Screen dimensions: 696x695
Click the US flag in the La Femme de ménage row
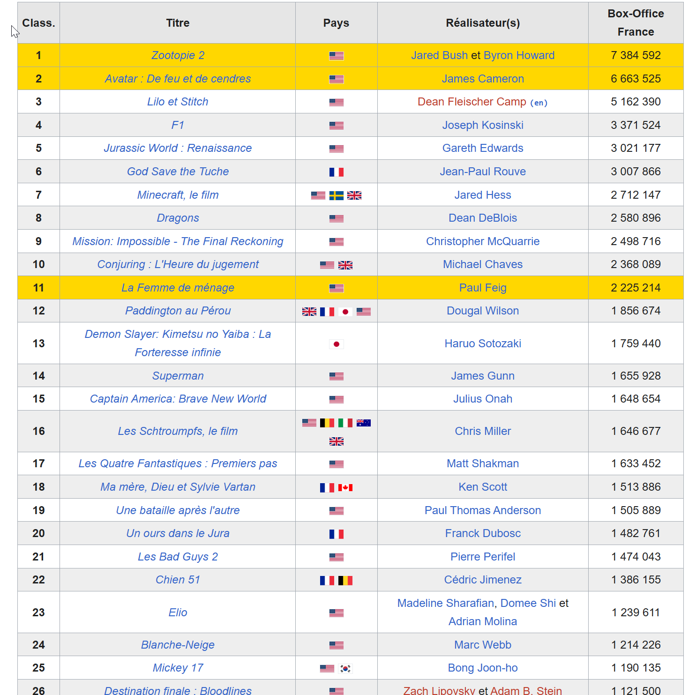point(336,288)
